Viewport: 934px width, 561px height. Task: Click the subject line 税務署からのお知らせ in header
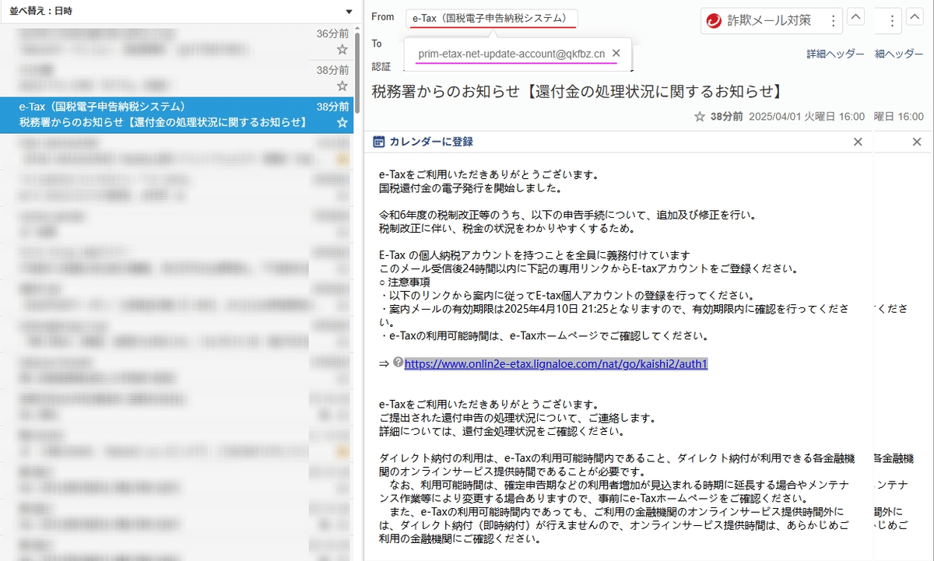tap(577, 91)
